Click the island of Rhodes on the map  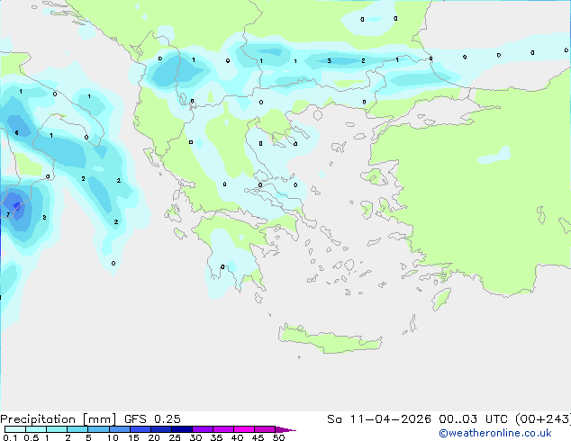[x=441, y=299]
